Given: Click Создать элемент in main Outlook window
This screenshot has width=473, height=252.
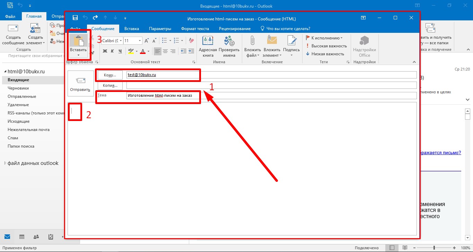Looking at the screenshot, I should (35, 35).
